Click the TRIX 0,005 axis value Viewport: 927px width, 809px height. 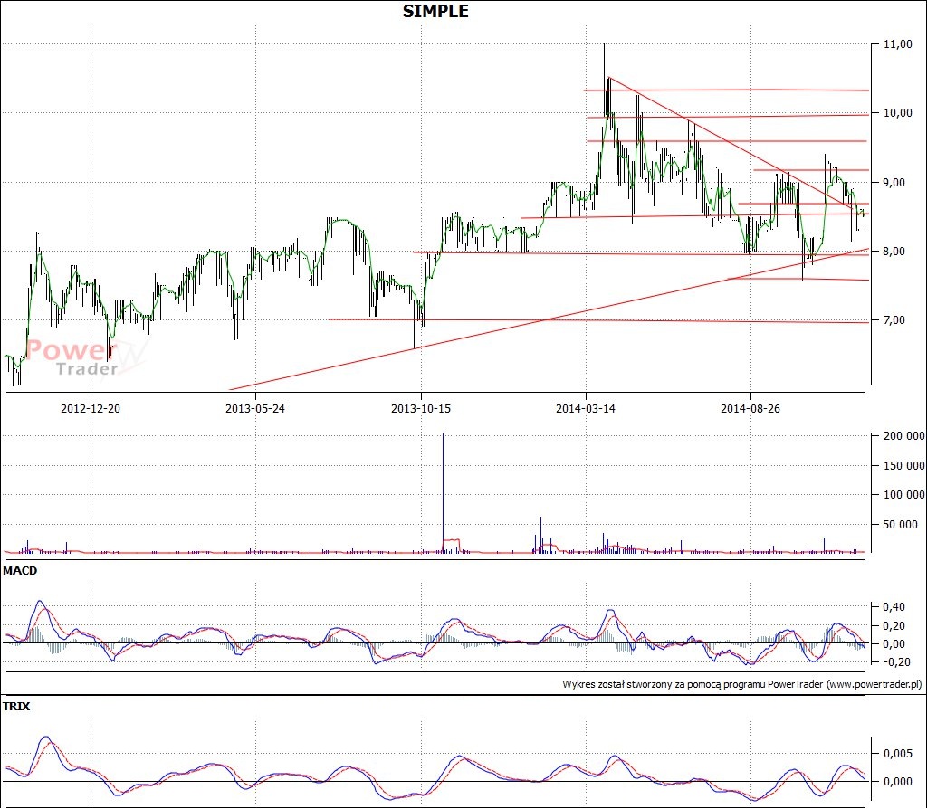[897, 754]
